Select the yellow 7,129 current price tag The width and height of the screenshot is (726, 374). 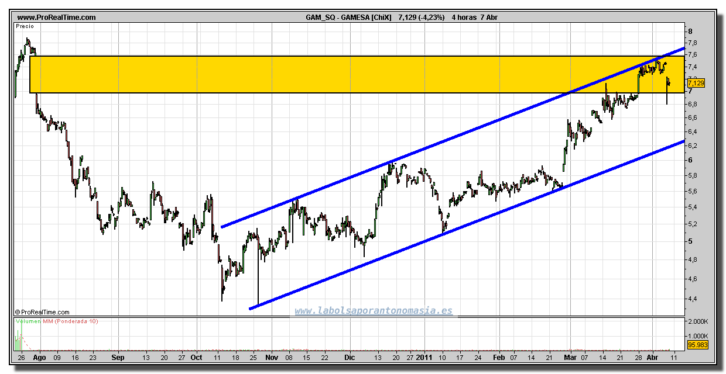696,84
